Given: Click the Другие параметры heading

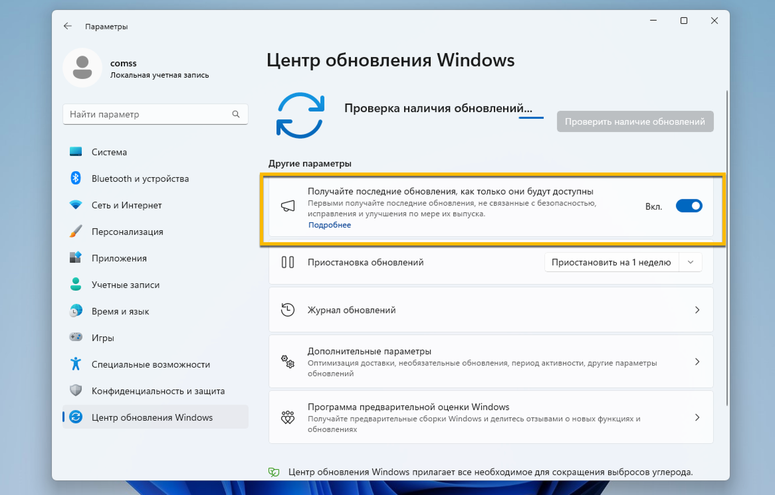Looking at the screenshot, I should tap(310, 163).
